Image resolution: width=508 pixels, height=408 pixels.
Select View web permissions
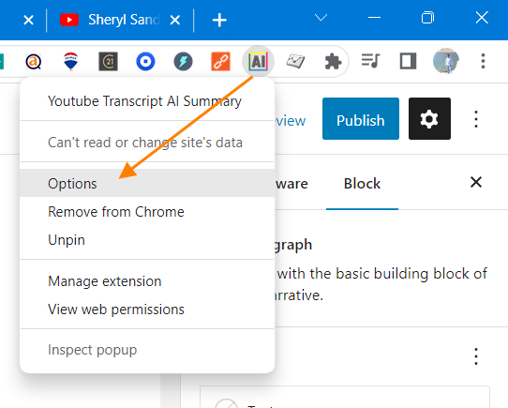point(147,310)
